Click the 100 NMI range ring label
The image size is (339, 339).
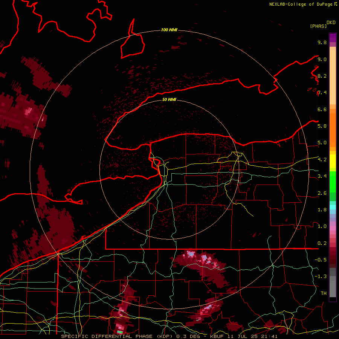point(169,30)
